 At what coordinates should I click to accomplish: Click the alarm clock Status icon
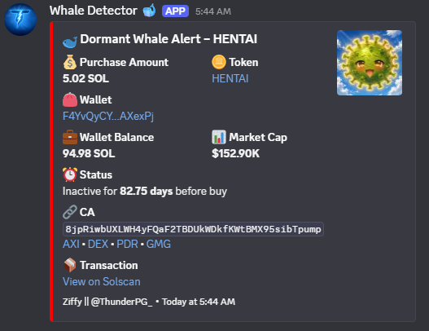[x=70, y=174]
